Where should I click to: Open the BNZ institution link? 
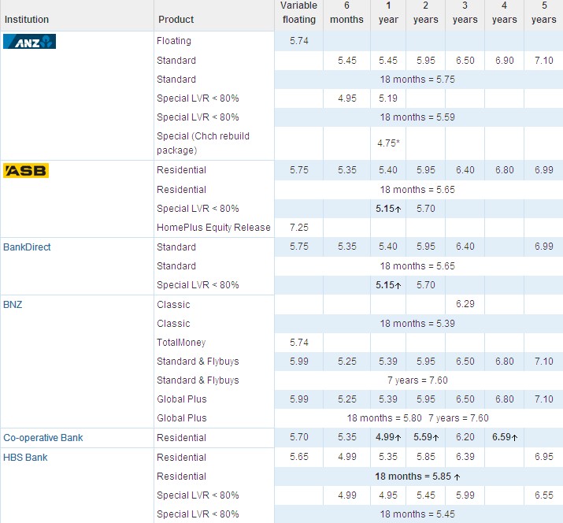13,305
